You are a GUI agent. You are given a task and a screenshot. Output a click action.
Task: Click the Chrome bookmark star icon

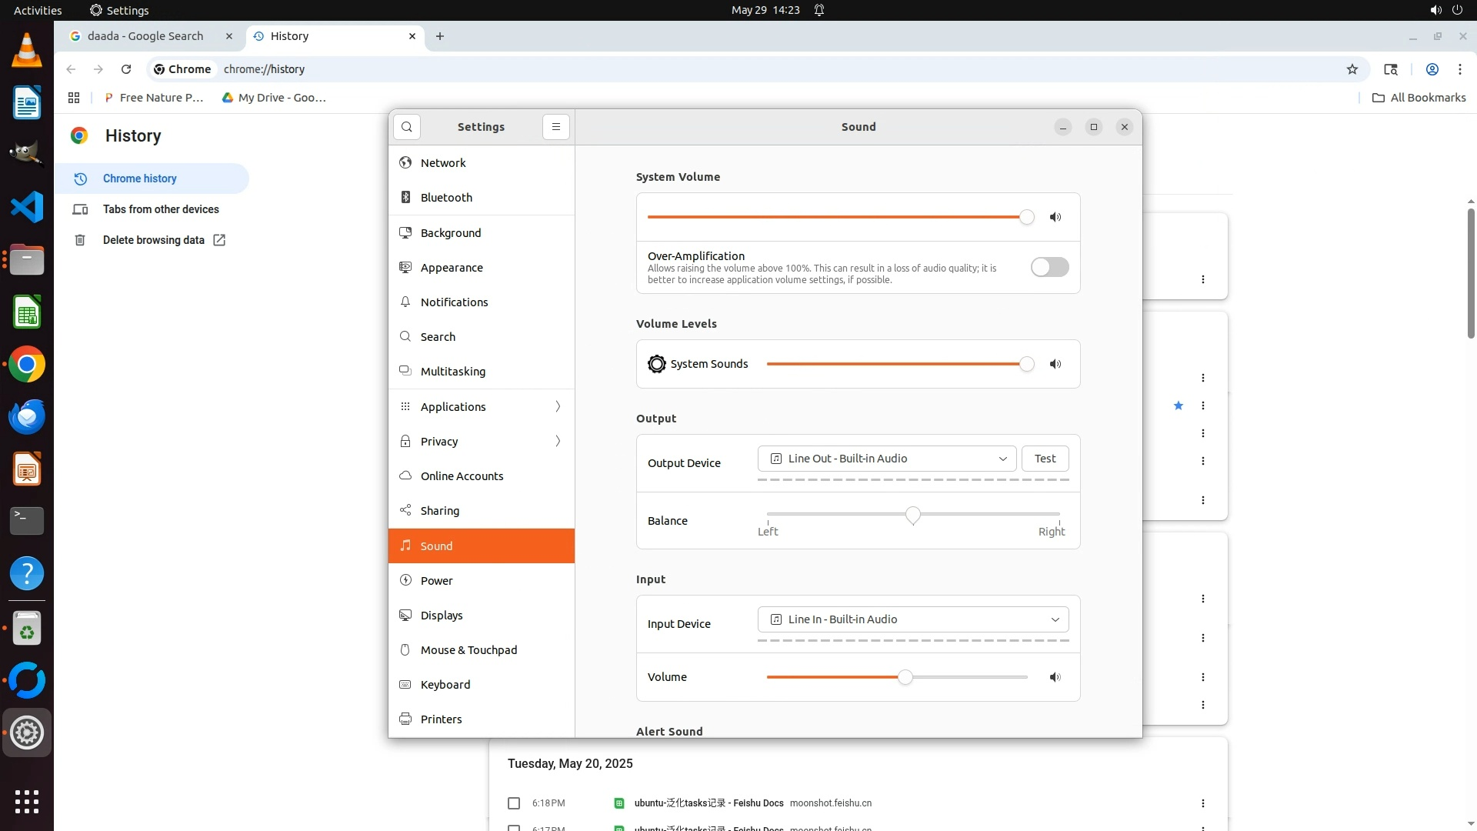[x=1352, y=69]
